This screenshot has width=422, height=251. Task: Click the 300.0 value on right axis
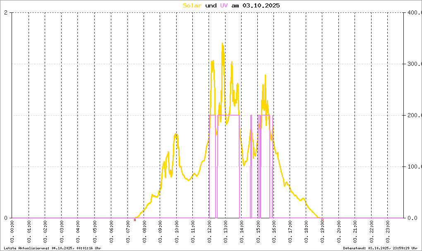pyautogui.click(x=414, y=64)
